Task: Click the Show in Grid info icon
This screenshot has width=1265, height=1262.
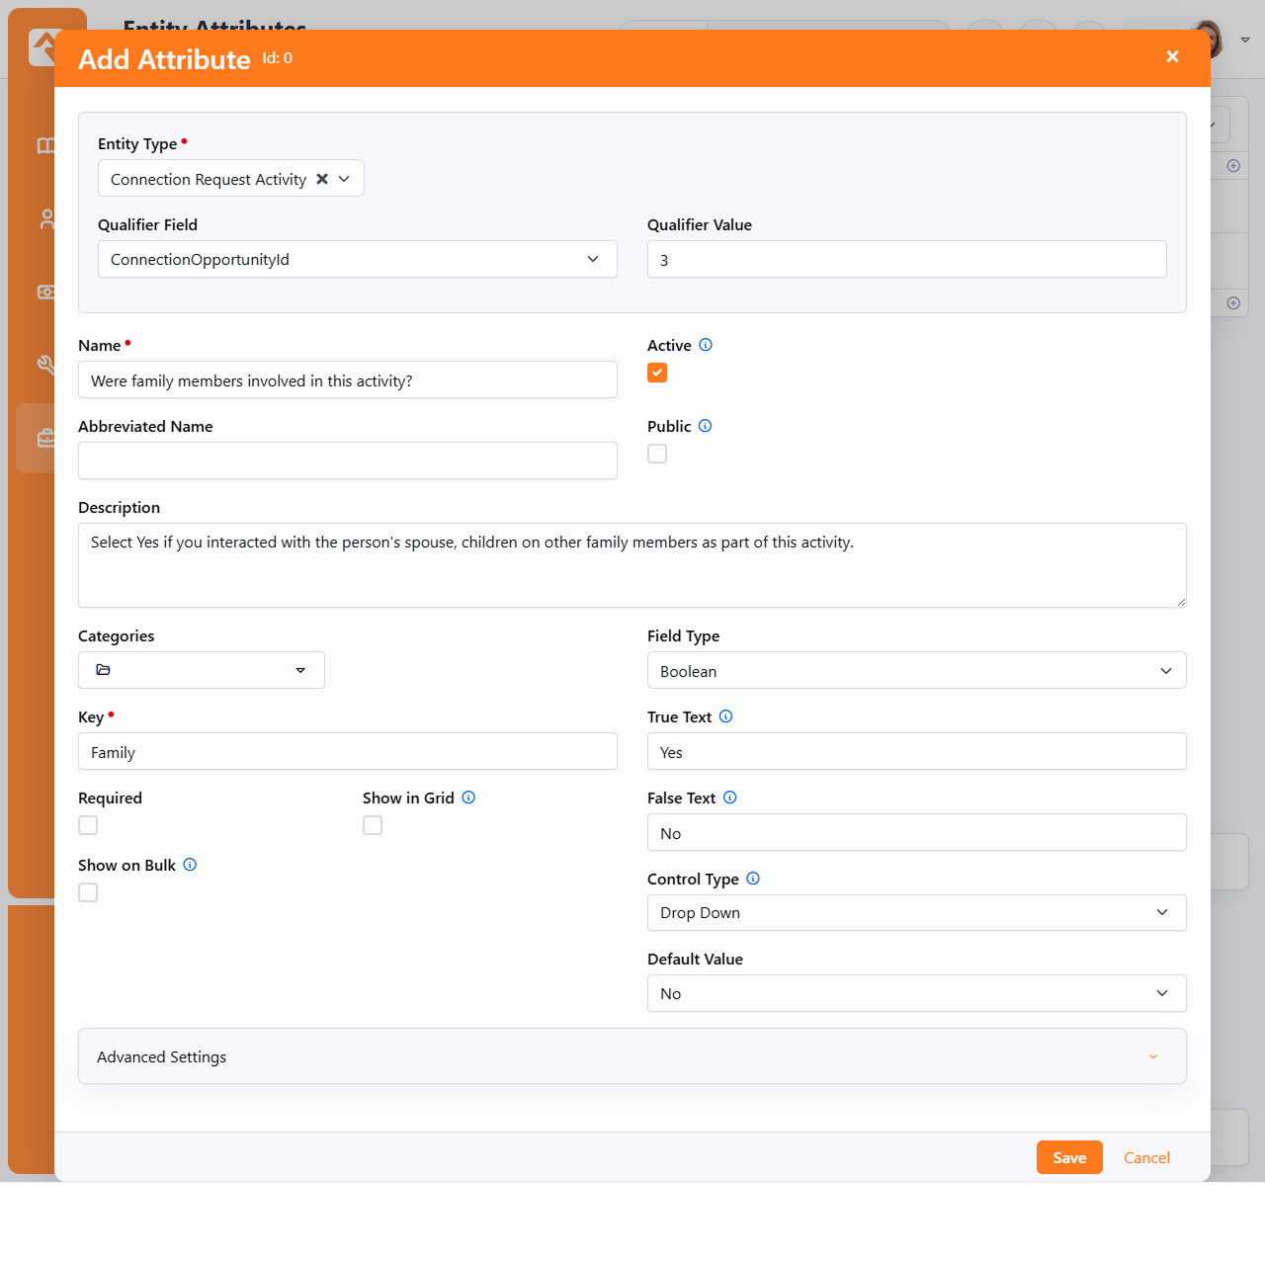Action: coord(468,798)
